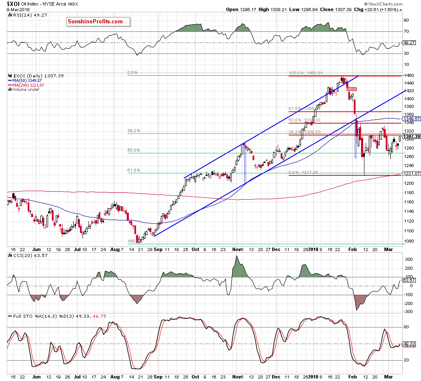The width and height of the screenshot is (421, 381).
Task: Click the 2018 label on the price-panel axis
Action: 313,249
